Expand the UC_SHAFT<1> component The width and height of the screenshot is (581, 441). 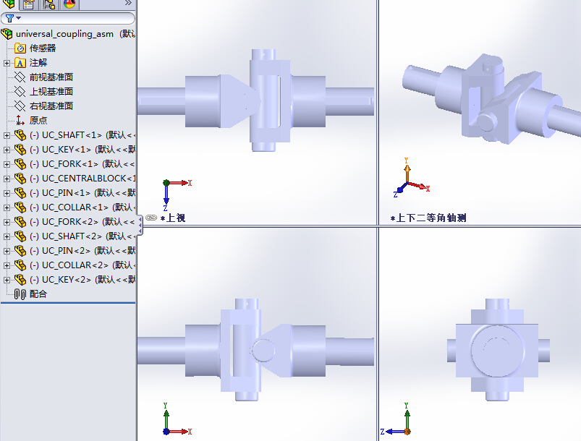point(7,135)
